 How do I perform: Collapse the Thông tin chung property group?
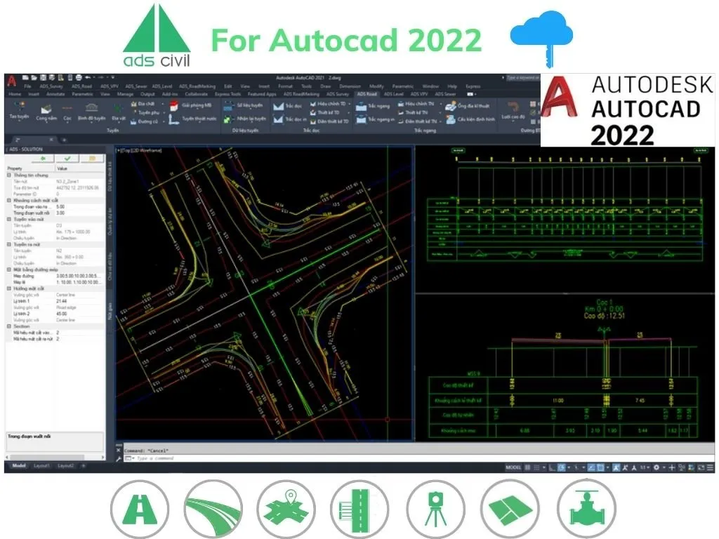pos(8,175)
